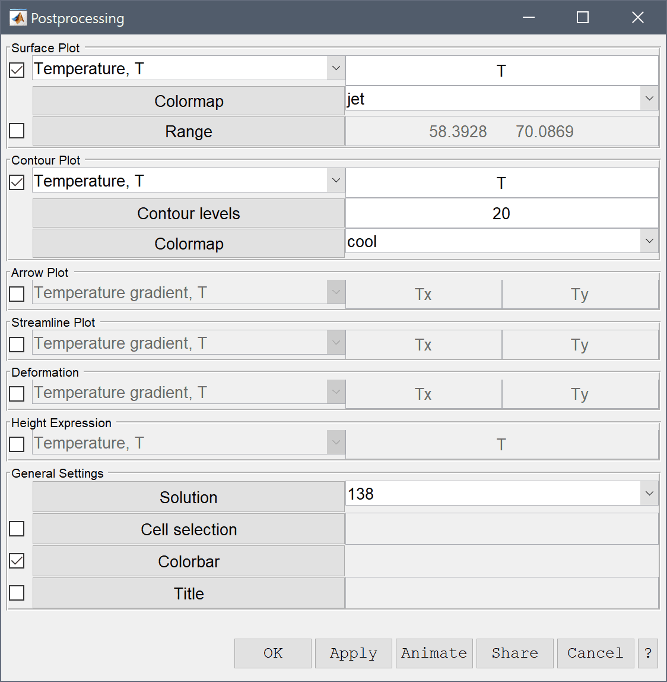Image resolution: width=667 pixels, height=682 pixels.
Task: Minimize the Postprocessing window
Action: click(528, 17)
